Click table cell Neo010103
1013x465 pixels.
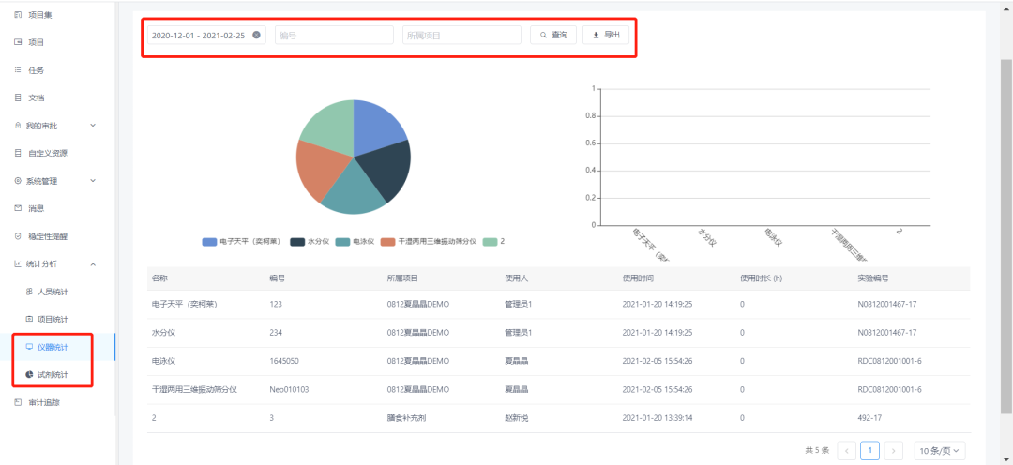coord(288,389)
